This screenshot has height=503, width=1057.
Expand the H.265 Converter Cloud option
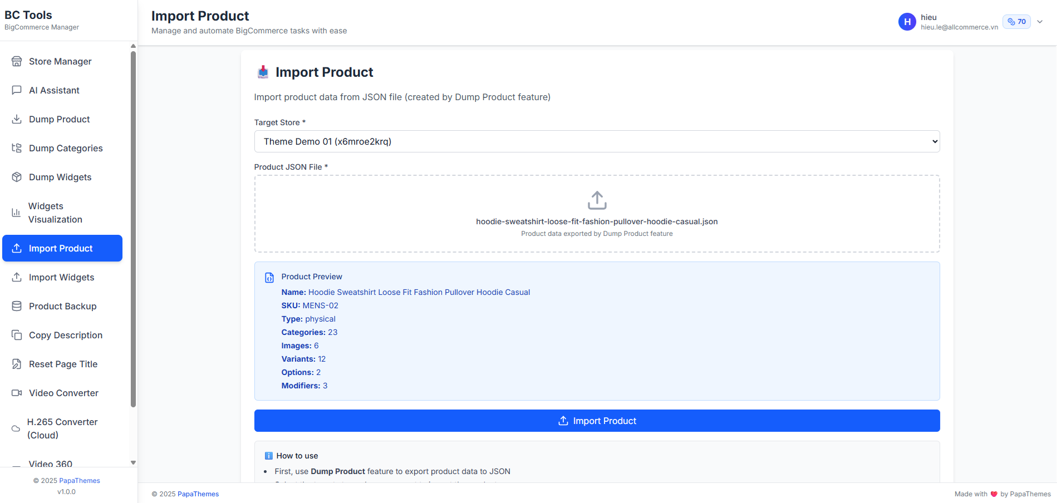62,428
